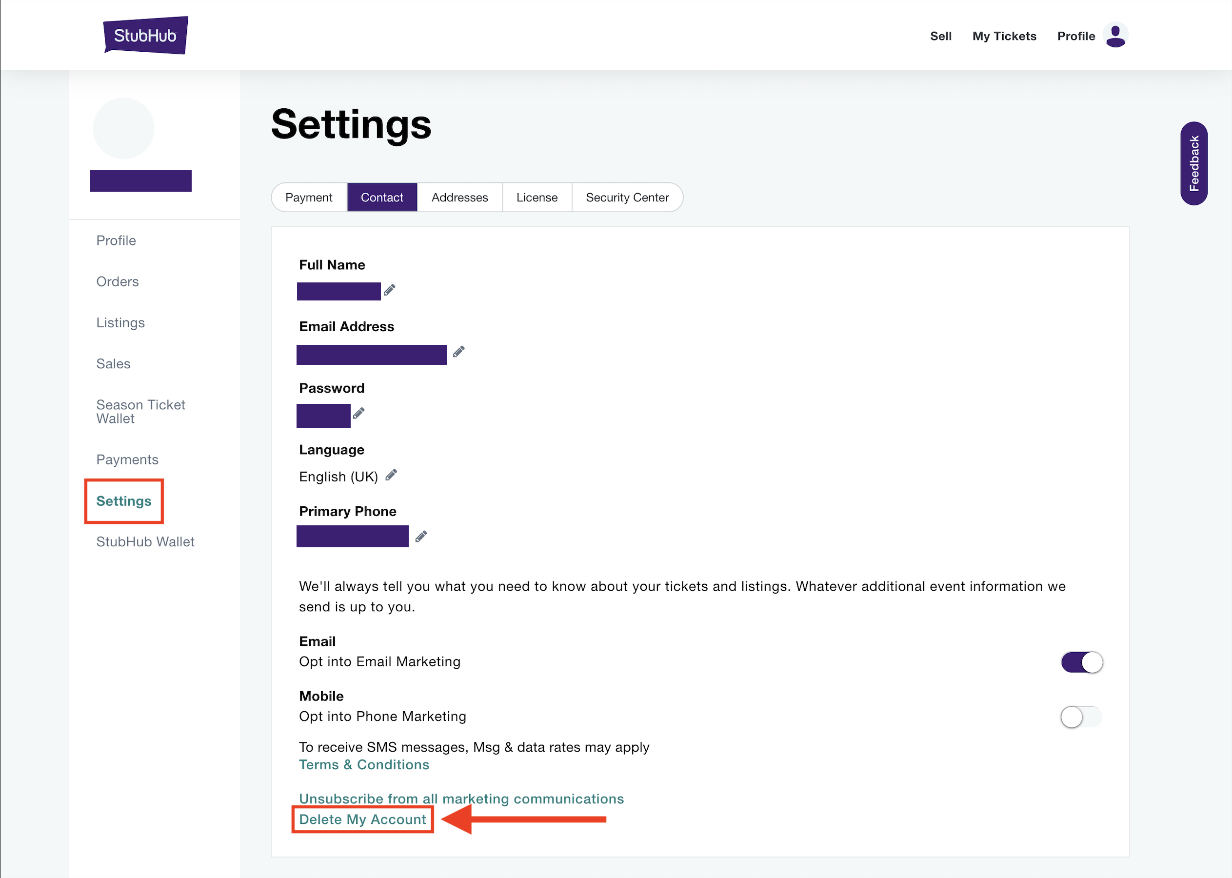Open Profile in the sidebar

[x=116, y=240]
